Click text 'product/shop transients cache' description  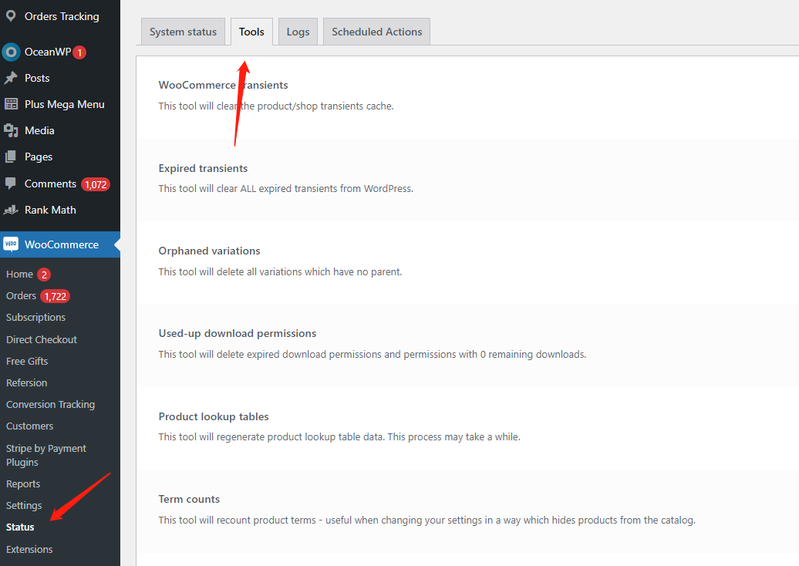(x=325, y=106)
